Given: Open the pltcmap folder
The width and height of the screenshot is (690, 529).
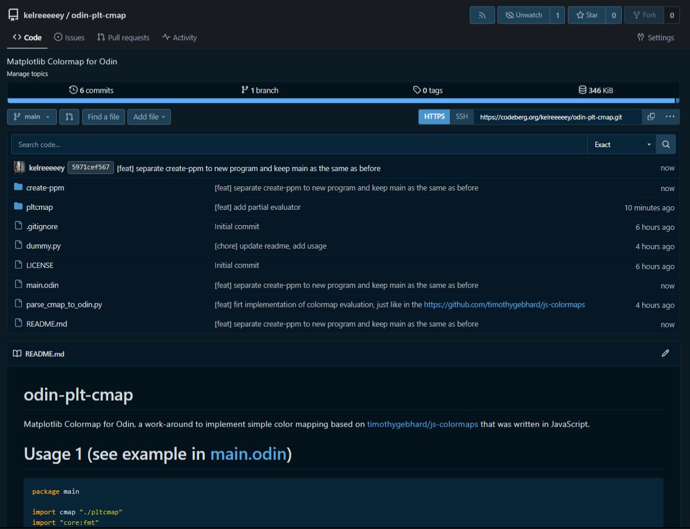Looking at the screenshot, I should pos(39,207).
